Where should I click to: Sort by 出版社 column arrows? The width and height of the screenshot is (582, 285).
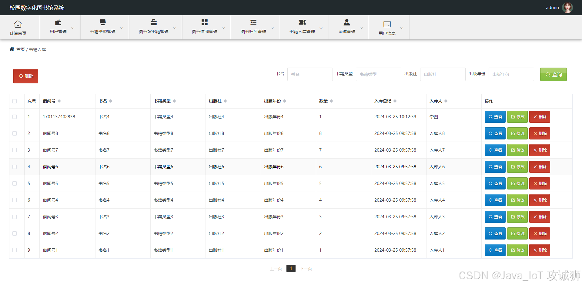pos(225,101)
